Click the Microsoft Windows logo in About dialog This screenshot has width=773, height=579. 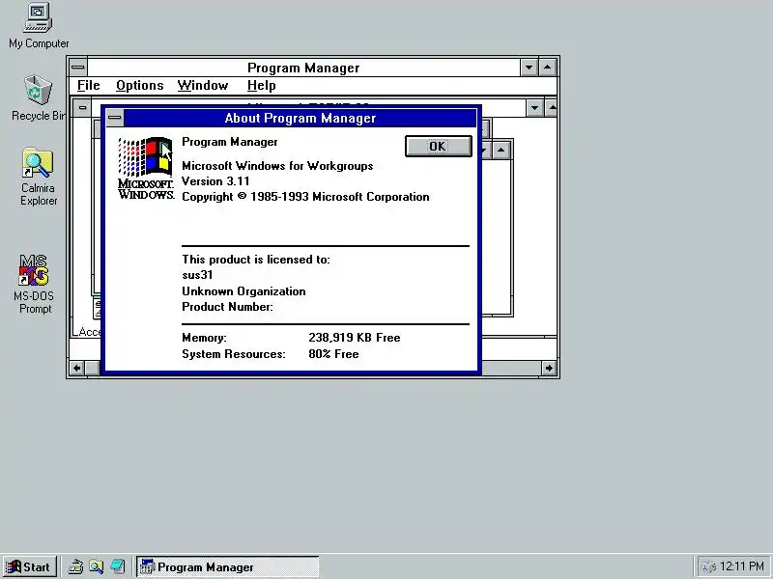[x=146, y=168]
